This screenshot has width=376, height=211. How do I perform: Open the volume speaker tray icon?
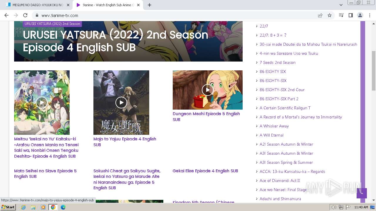click(334, 207)
